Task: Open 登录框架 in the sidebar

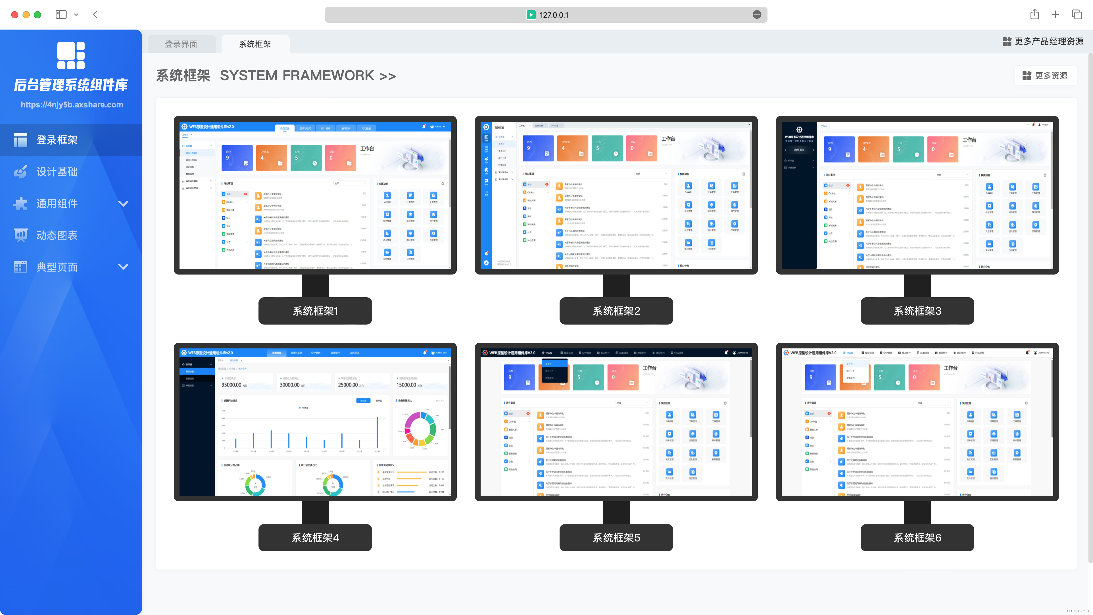Action: 71,140
